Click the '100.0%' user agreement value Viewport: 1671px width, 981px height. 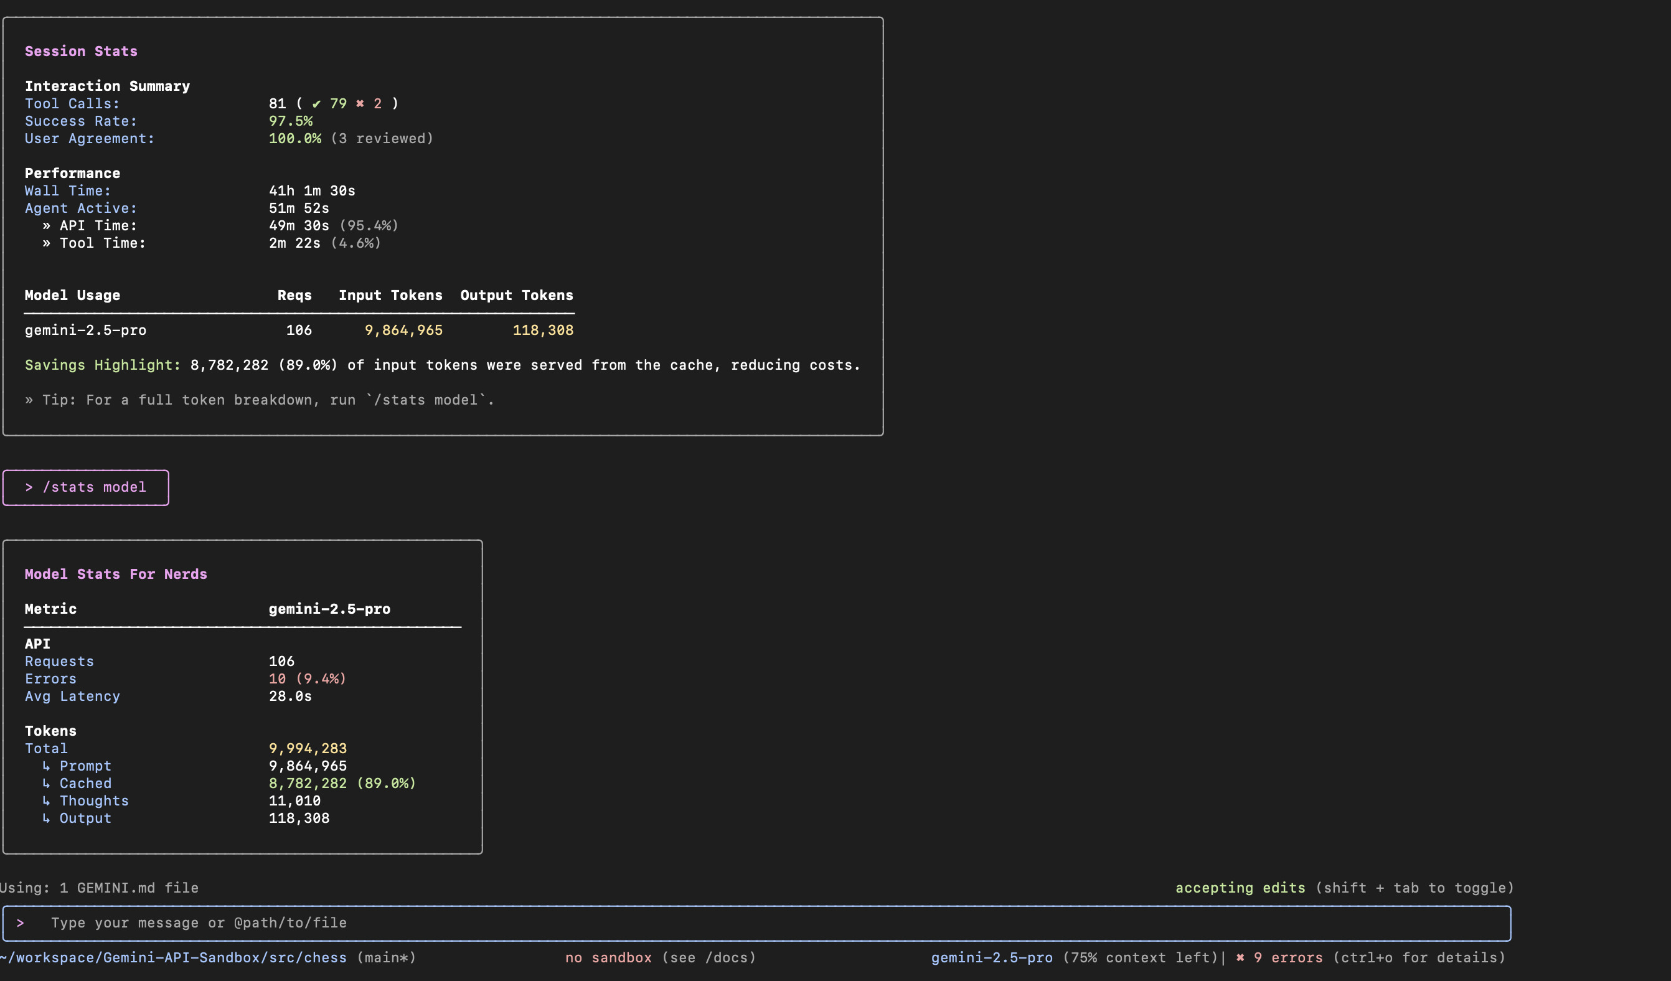pyautogui.click(x=295, y=139)
